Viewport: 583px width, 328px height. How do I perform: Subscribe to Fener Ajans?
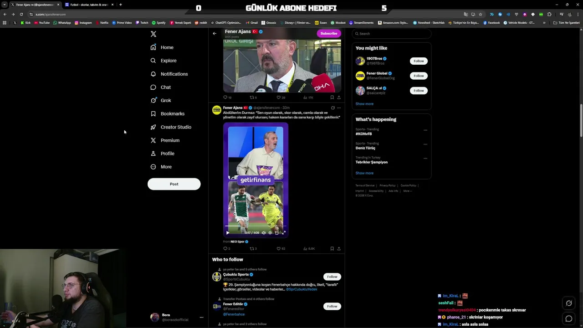click(328, 33)
